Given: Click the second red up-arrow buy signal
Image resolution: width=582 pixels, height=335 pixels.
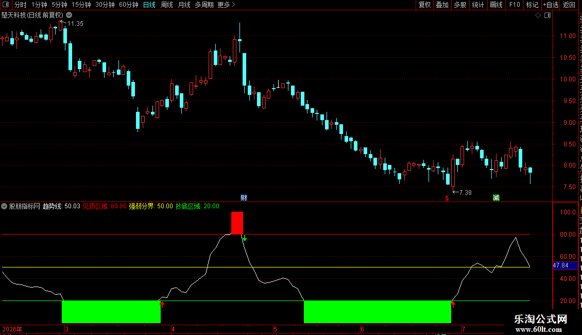Looking at the screenshot, I should (453, 304).
